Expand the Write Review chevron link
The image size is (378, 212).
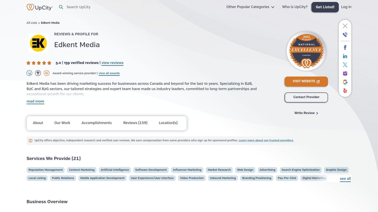(x=306, y=113)
